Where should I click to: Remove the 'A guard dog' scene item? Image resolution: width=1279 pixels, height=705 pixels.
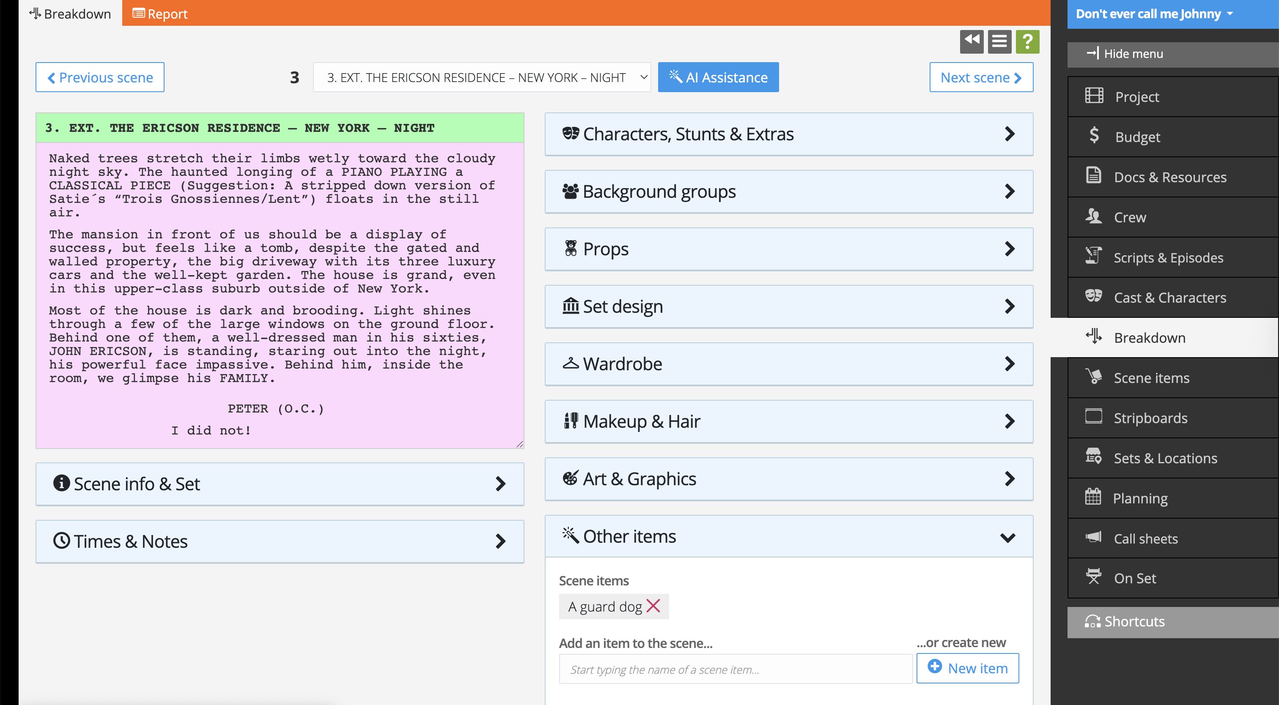653,606
